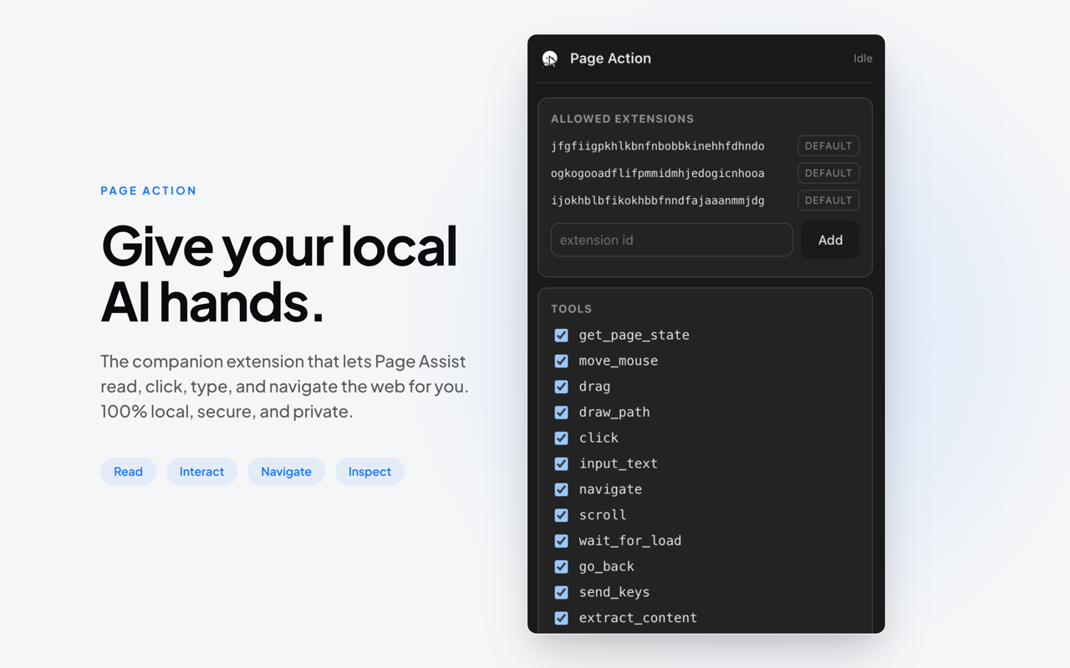Toggle the navigate tool checkbox
The image size is (1070, 668).
[x=562, y=489]
